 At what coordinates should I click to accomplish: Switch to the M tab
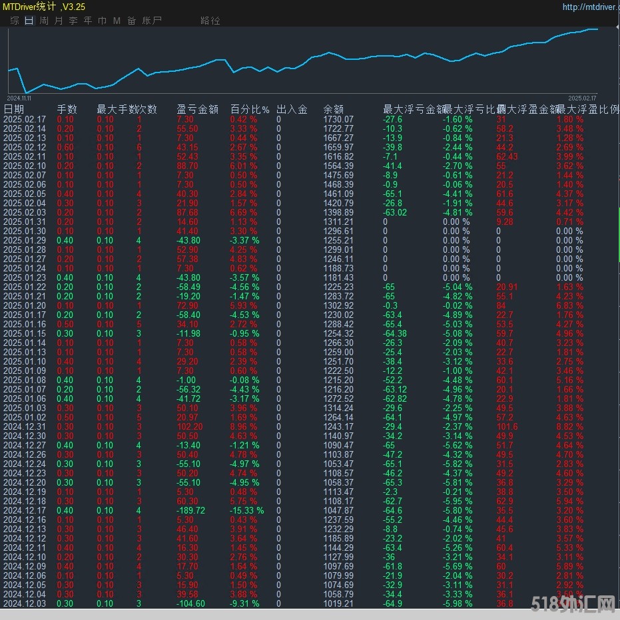[117, 21]
